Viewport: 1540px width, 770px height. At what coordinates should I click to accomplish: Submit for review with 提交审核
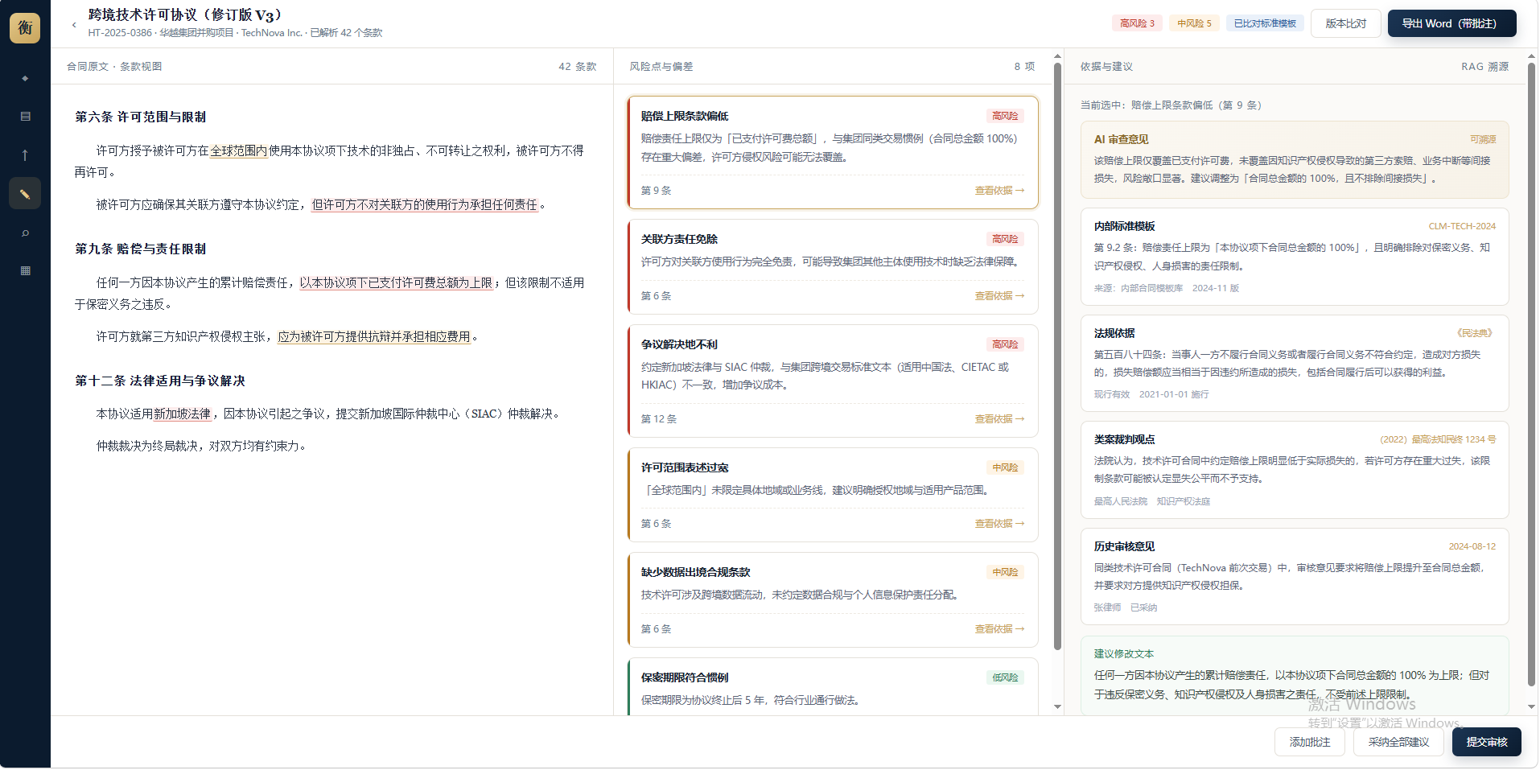click(x=1486, y=742)
